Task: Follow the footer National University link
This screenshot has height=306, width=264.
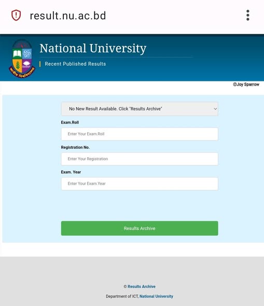Action: (x=156, y=296)
